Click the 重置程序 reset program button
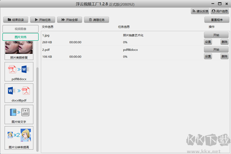 pyautogui.click(x=217, y=20)
